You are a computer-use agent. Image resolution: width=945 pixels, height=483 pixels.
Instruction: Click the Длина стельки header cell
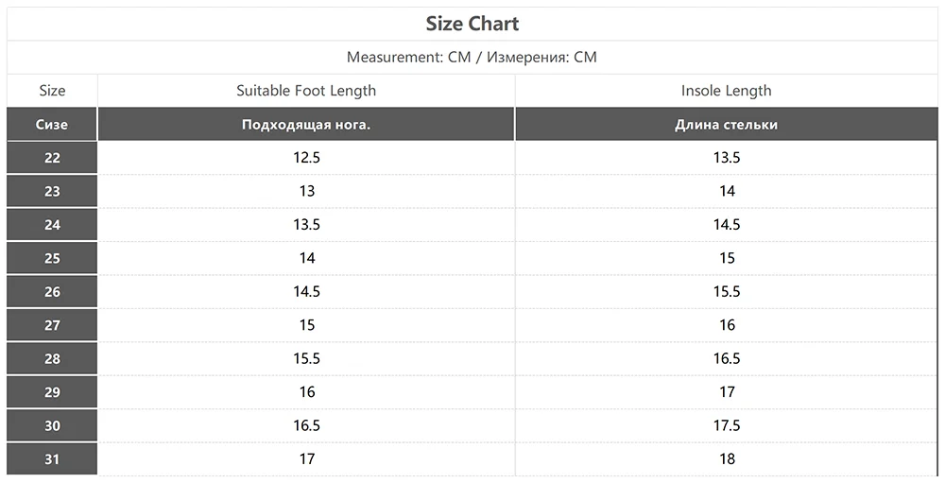726,124
